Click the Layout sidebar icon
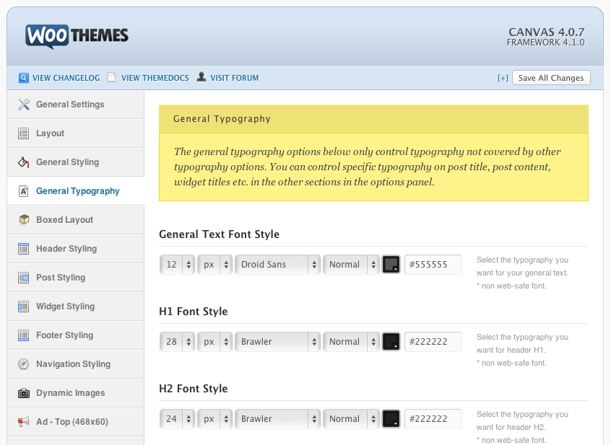Screen dimensions: 611x445 [23, 133]
